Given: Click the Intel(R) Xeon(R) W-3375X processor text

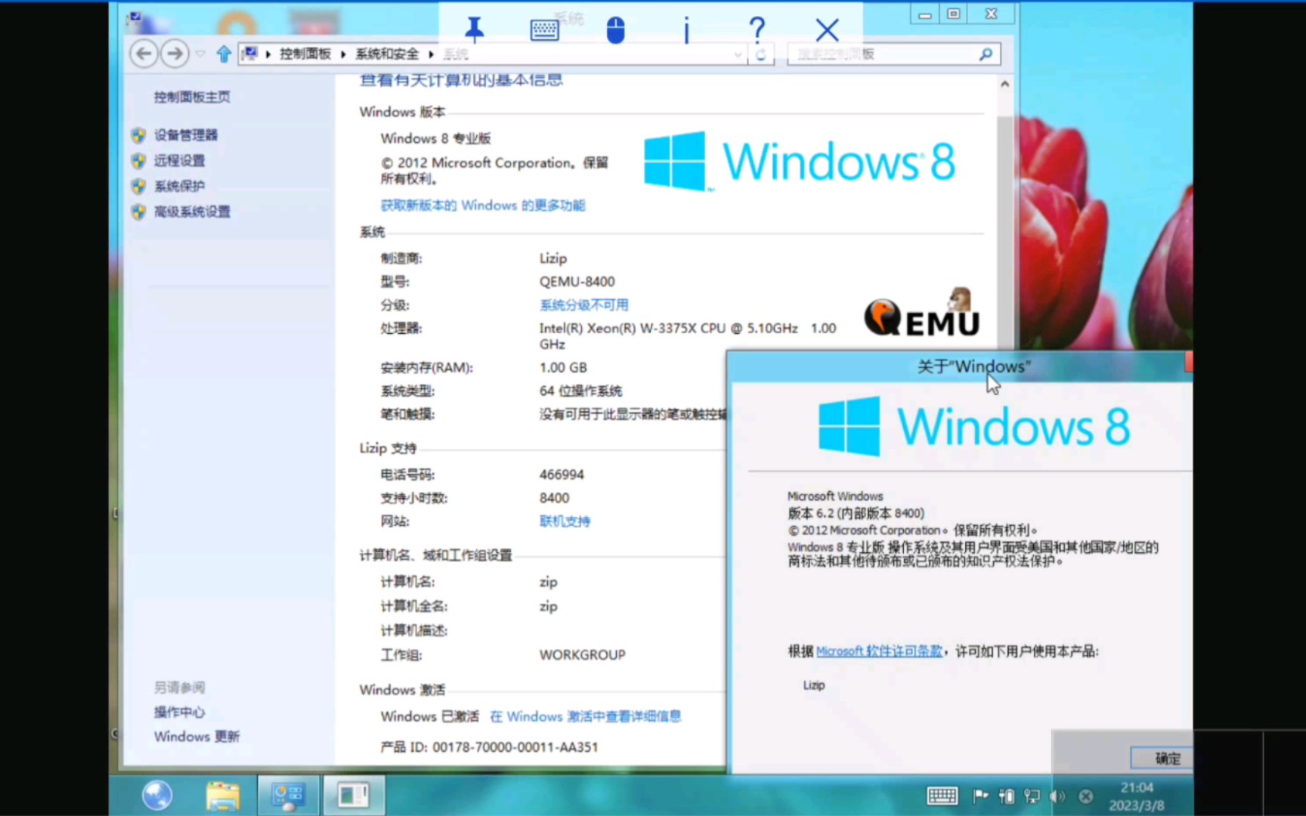Looking at the screenshot, I should pyautogui.click(x=687, y=335).
